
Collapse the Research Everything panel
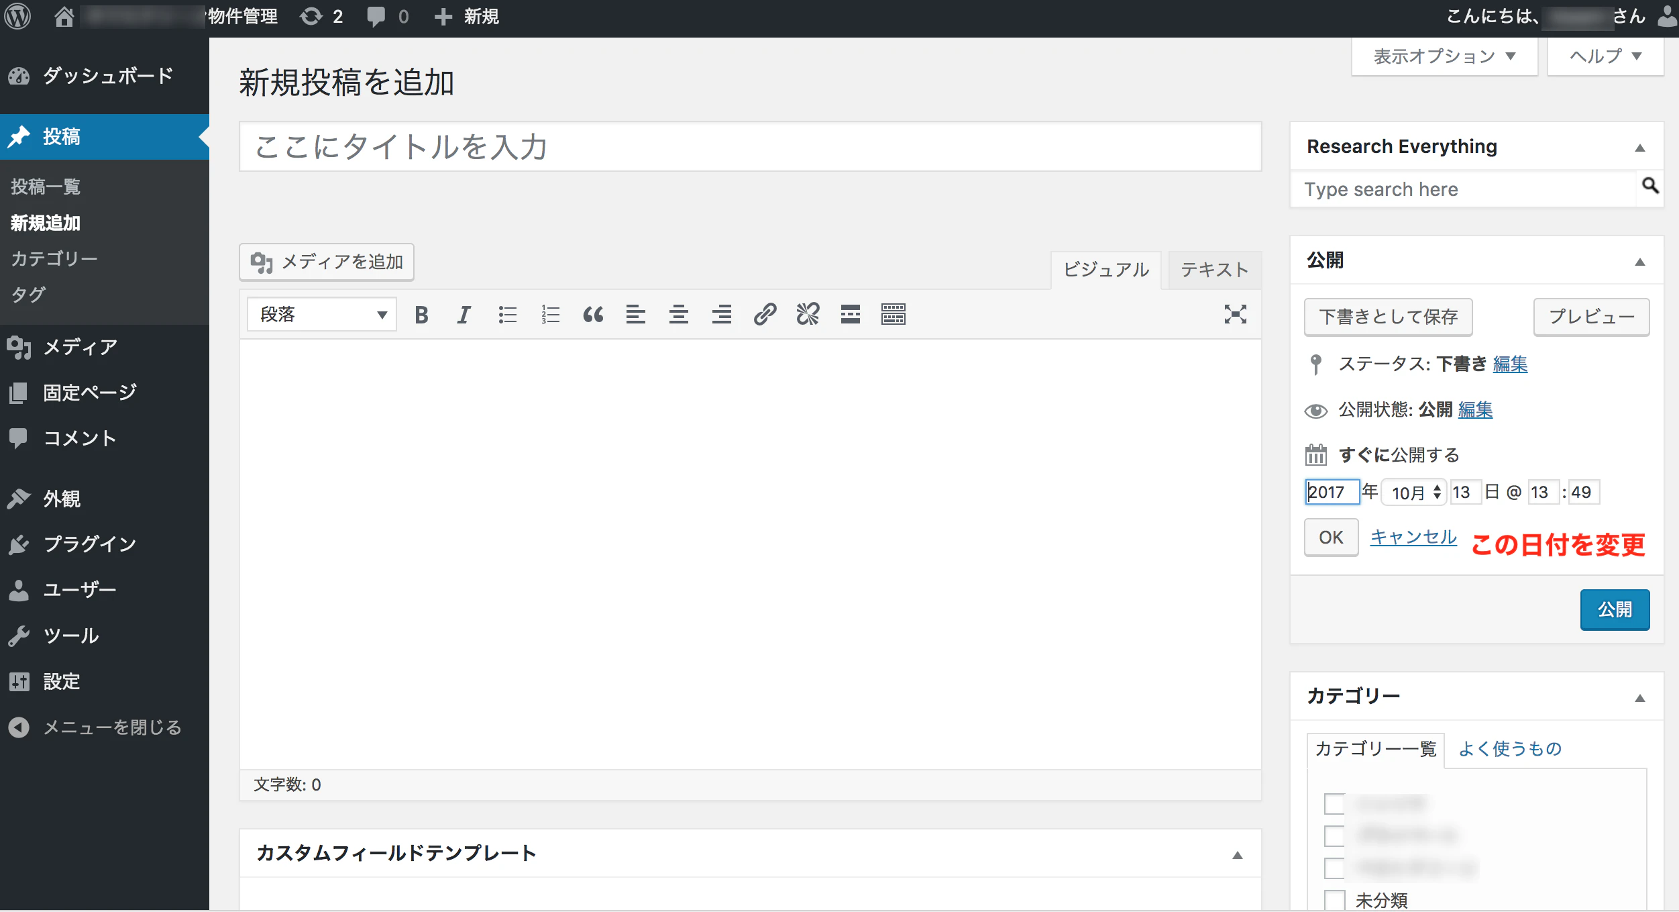coord(1639,148)
